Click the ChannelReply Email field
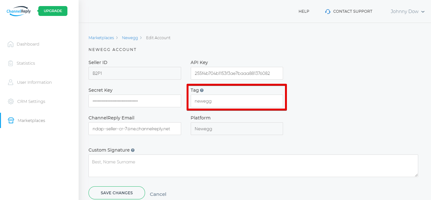Viewport: 431px width, 200px height. tap(135, 129)
